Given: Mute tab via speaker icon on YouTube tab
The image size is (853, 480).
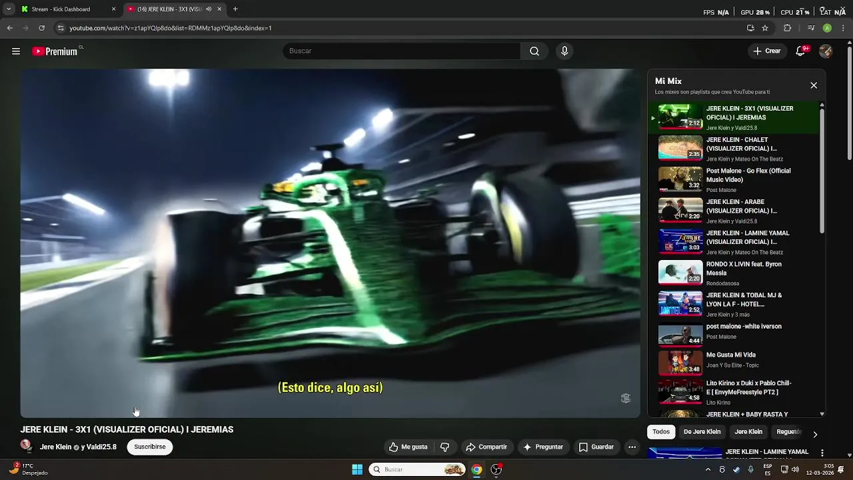Looking at the screenshot, I should (x=209, y=9).
